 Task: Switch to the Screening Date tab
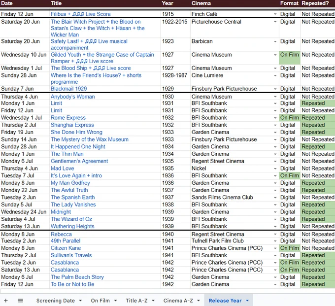[55, 301]
